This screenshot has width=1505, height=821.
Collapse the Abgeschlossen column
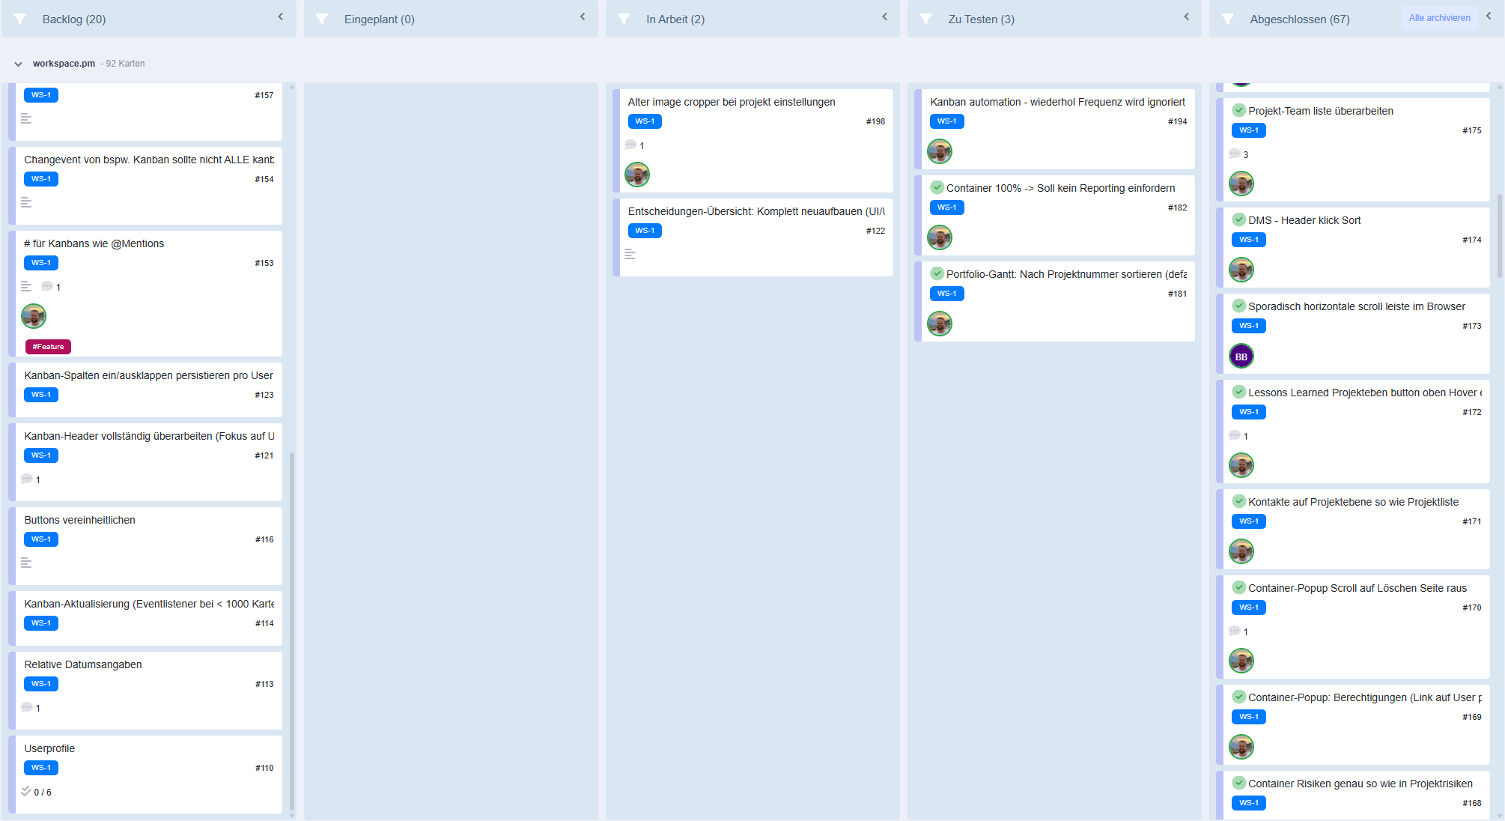[1489, 16]
